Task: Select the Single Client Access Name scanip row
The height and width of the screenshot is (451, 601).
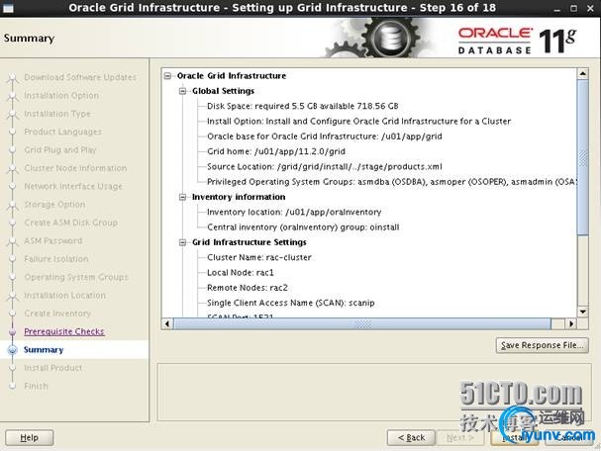Action: (290, 303)
